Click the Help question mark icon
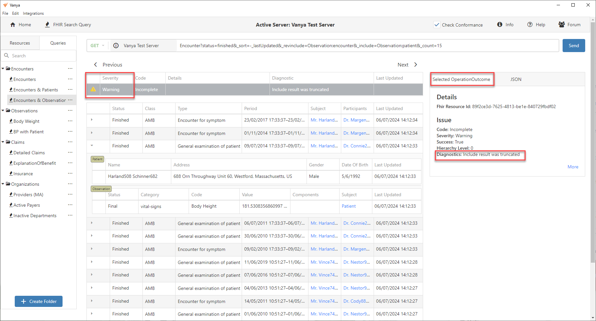 530,25
